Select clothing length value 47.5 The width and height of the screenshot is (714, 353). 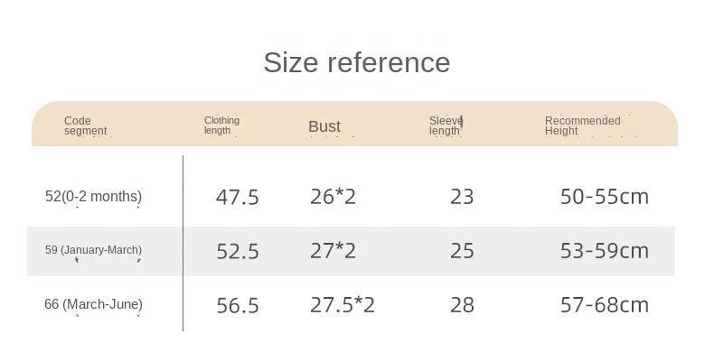point(237,198)
